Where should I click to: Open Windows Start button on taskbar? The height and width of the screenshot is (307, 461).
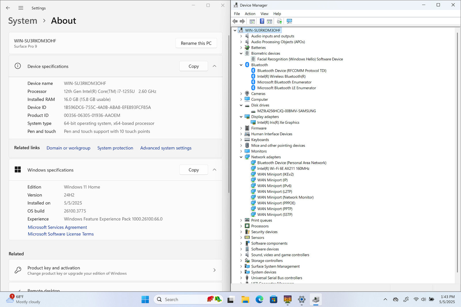click(145, 300)
